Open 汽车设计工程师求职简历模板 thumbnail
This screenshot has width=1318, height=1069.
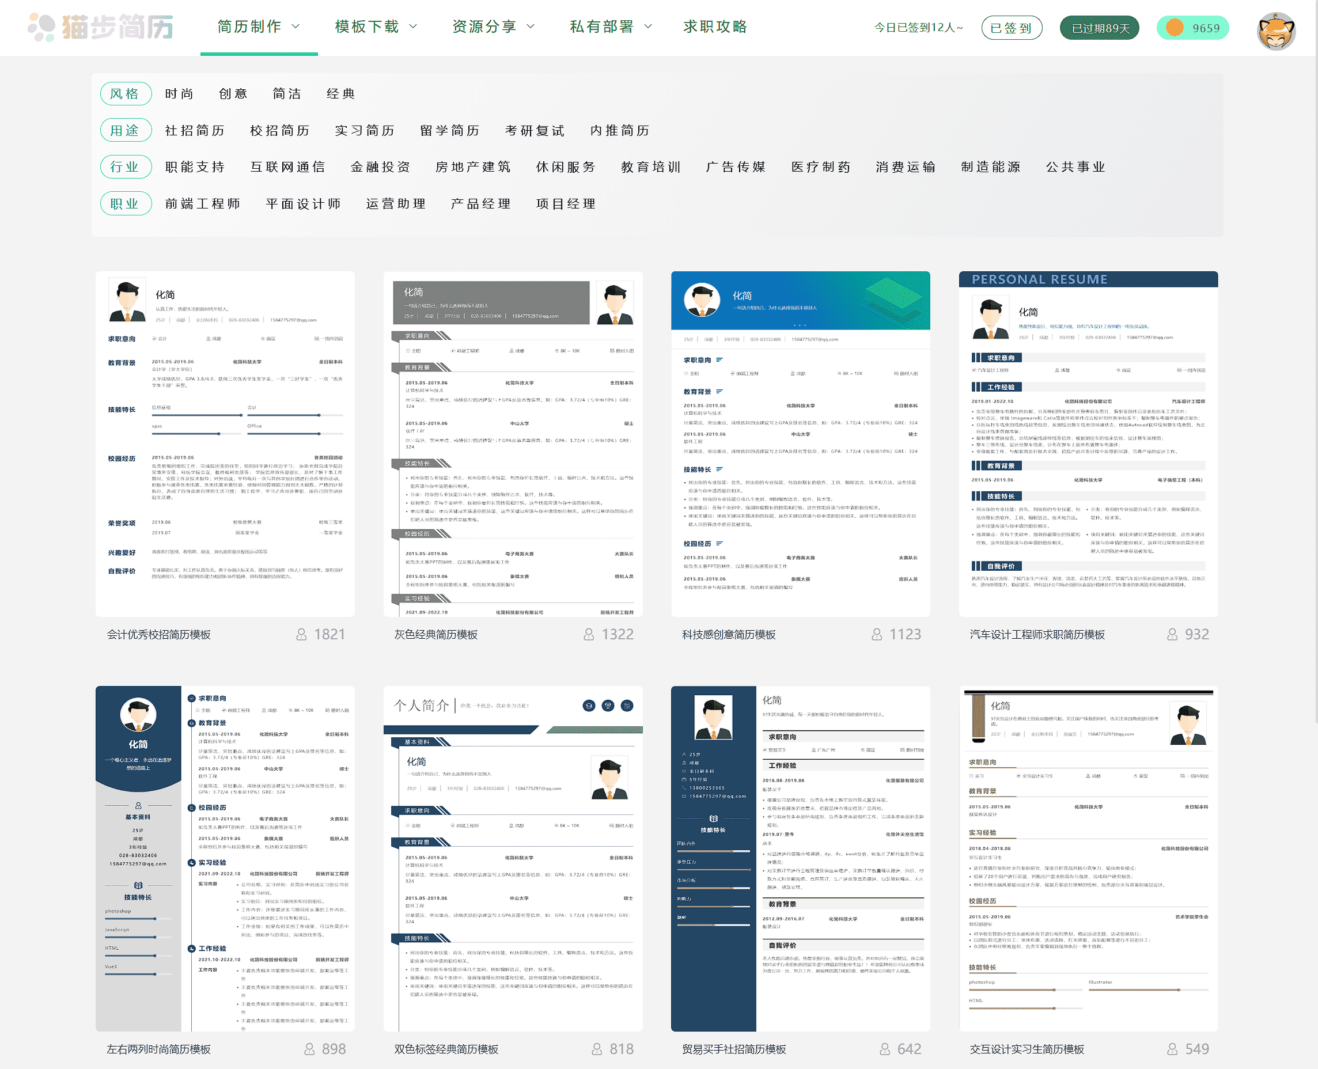(1088, 444)
